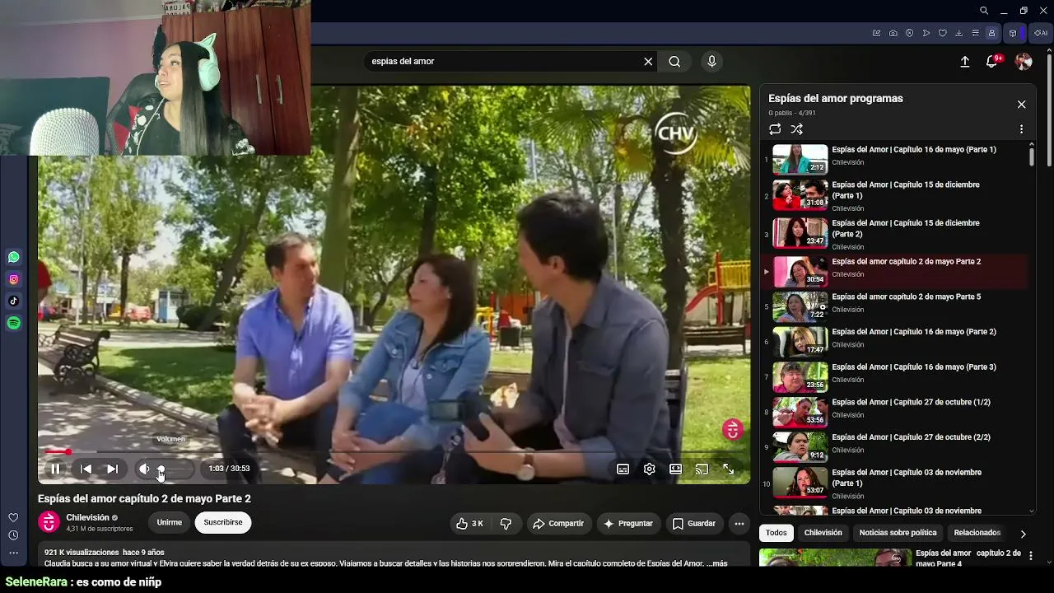
Task: Click the browser title bar search icon
Action: point(984,11)
